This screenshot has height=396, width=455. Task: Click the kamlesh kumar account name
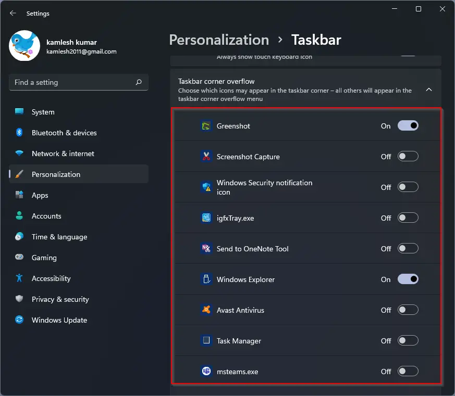pos(72,42)
